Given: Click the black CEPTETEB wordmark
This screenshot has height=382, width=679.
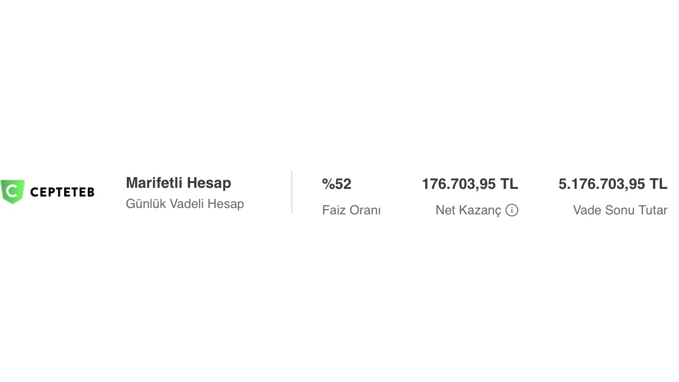Looking at the screenshot, I should coord(63,192).
